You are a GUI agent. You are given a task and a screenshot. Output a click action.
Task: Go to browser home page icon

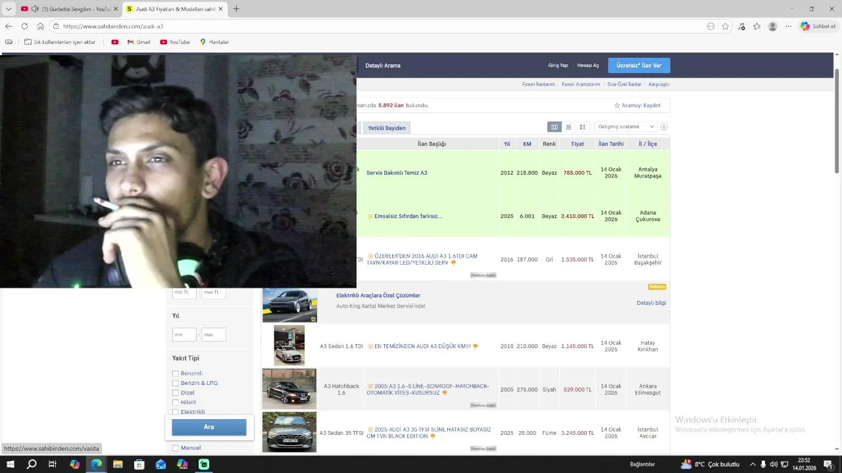tap(40, 26)
